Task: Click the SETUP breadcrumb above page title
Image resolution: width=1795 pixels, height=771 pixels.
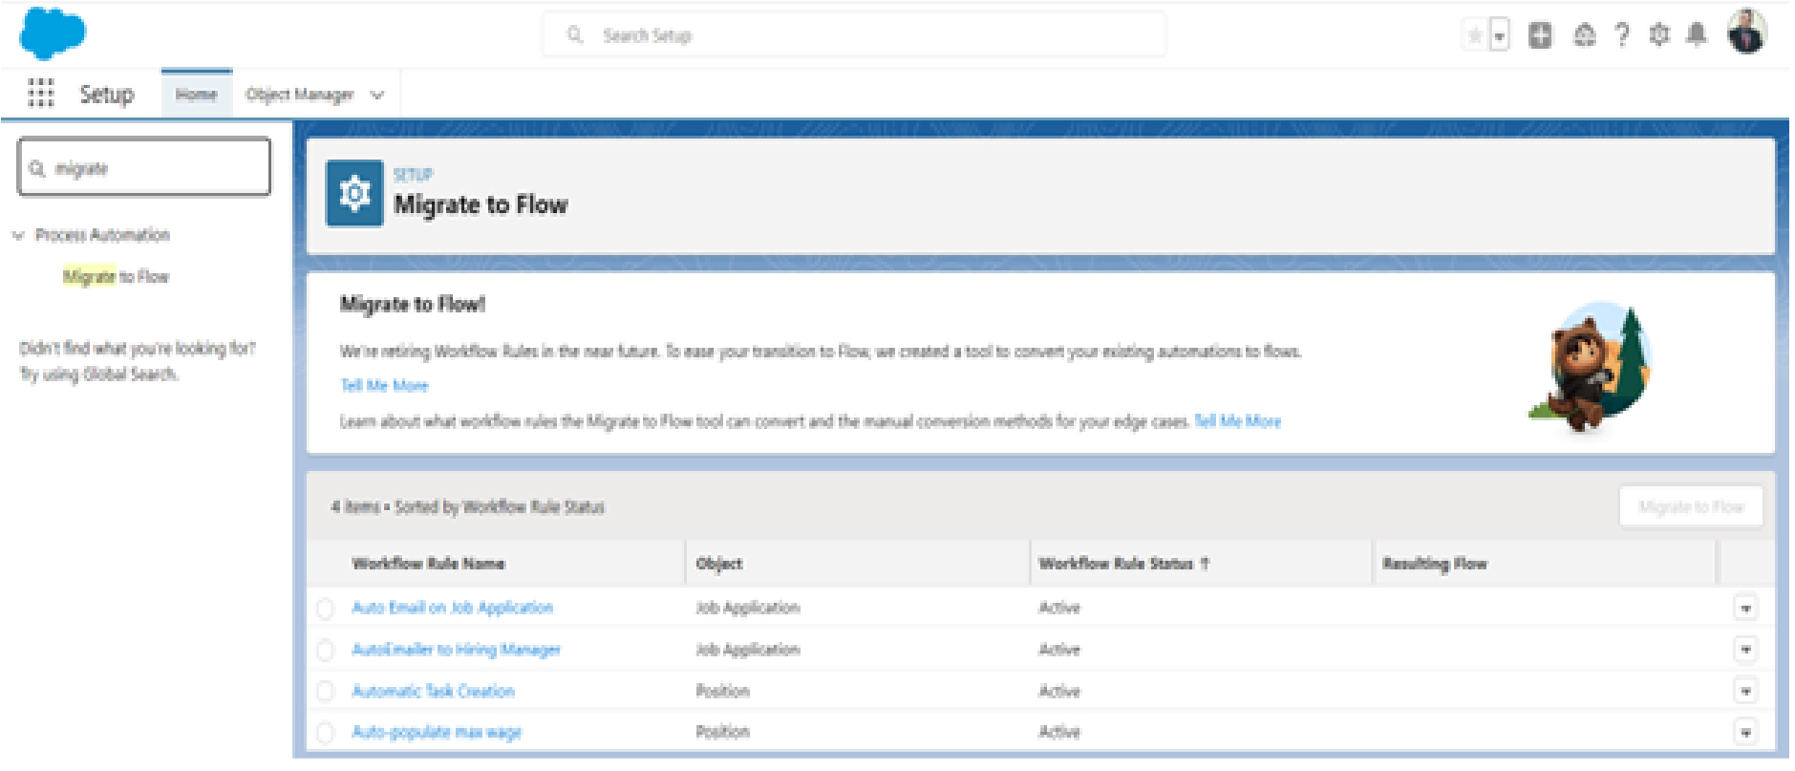Action: tap(413, 175)
